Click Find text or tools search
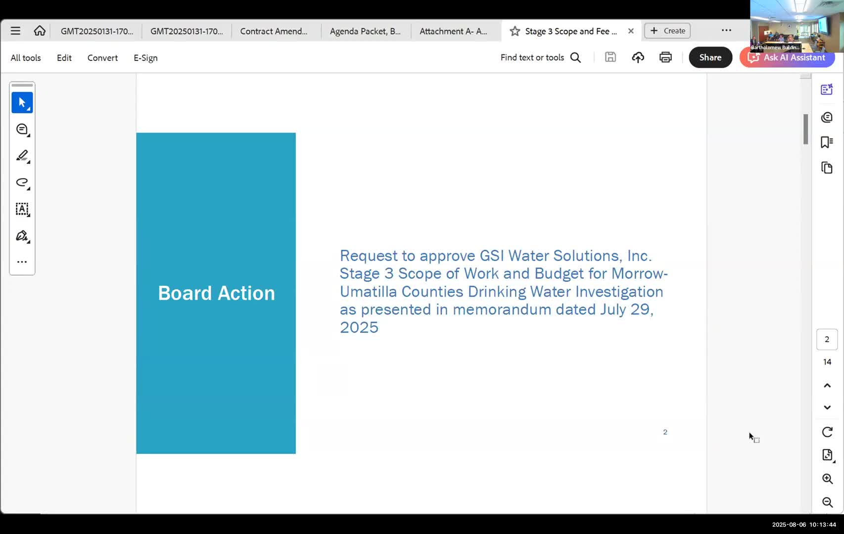This screenshot has height=534, width=844. tap(540, 57)
